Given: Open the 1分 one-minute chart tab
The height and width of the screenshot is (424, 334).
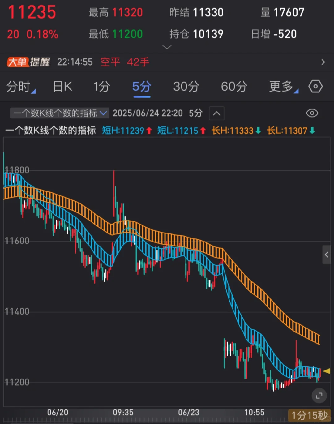Looking at the screenshot, I should click(102, 87).
